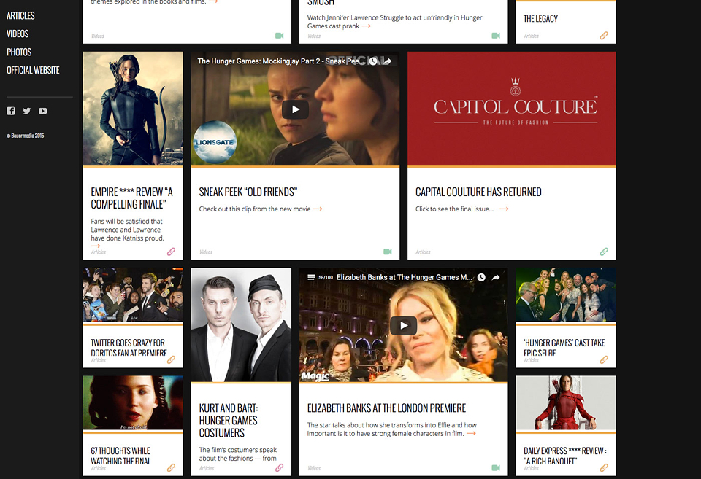The width and height of the screenshot is (701, 479).
Task: Open the YouTube icon in sidebar
Action: click(x=42, y=111)
